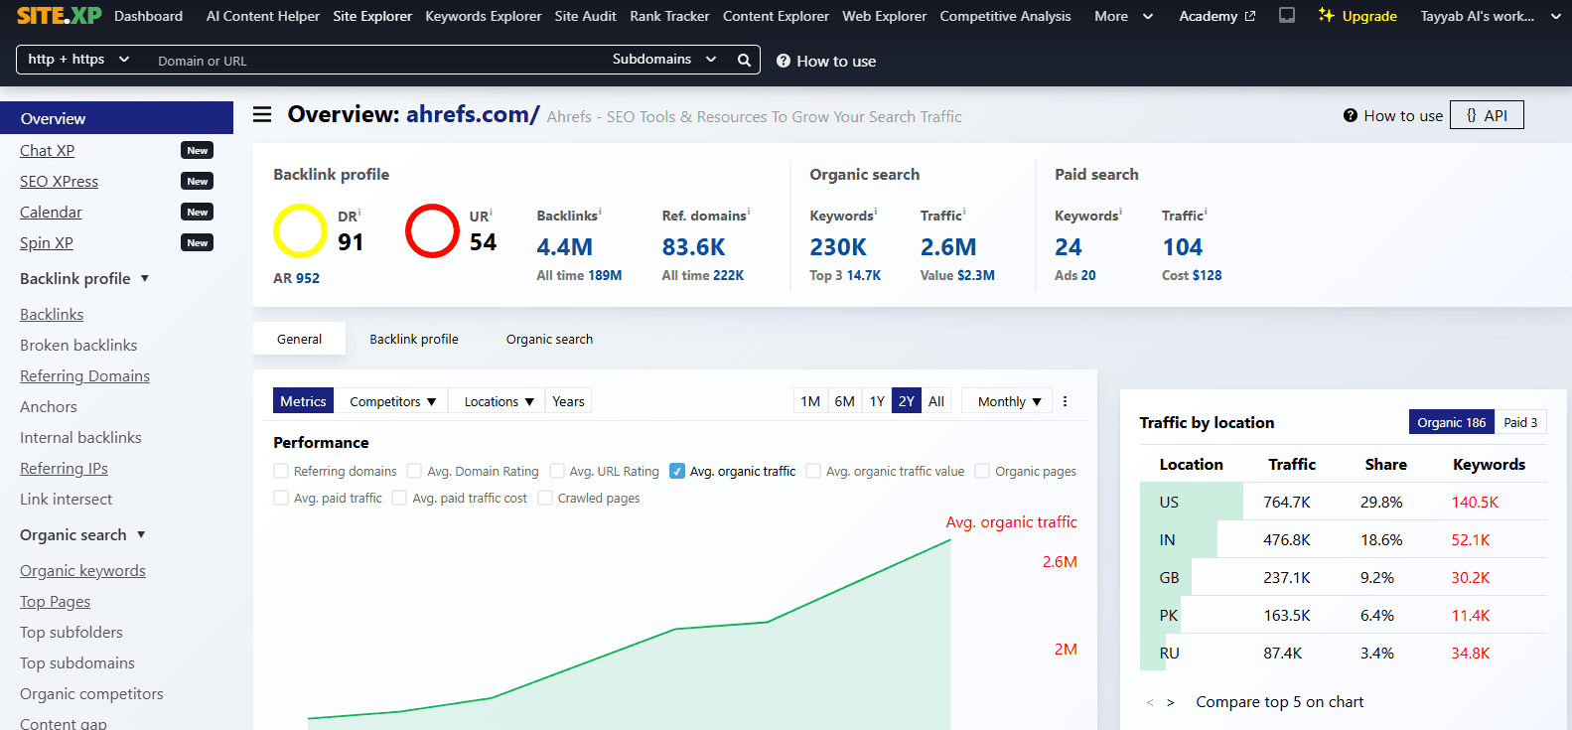Show All time chart range
This screenshot has width=1572, height=730.
(936, 401)
